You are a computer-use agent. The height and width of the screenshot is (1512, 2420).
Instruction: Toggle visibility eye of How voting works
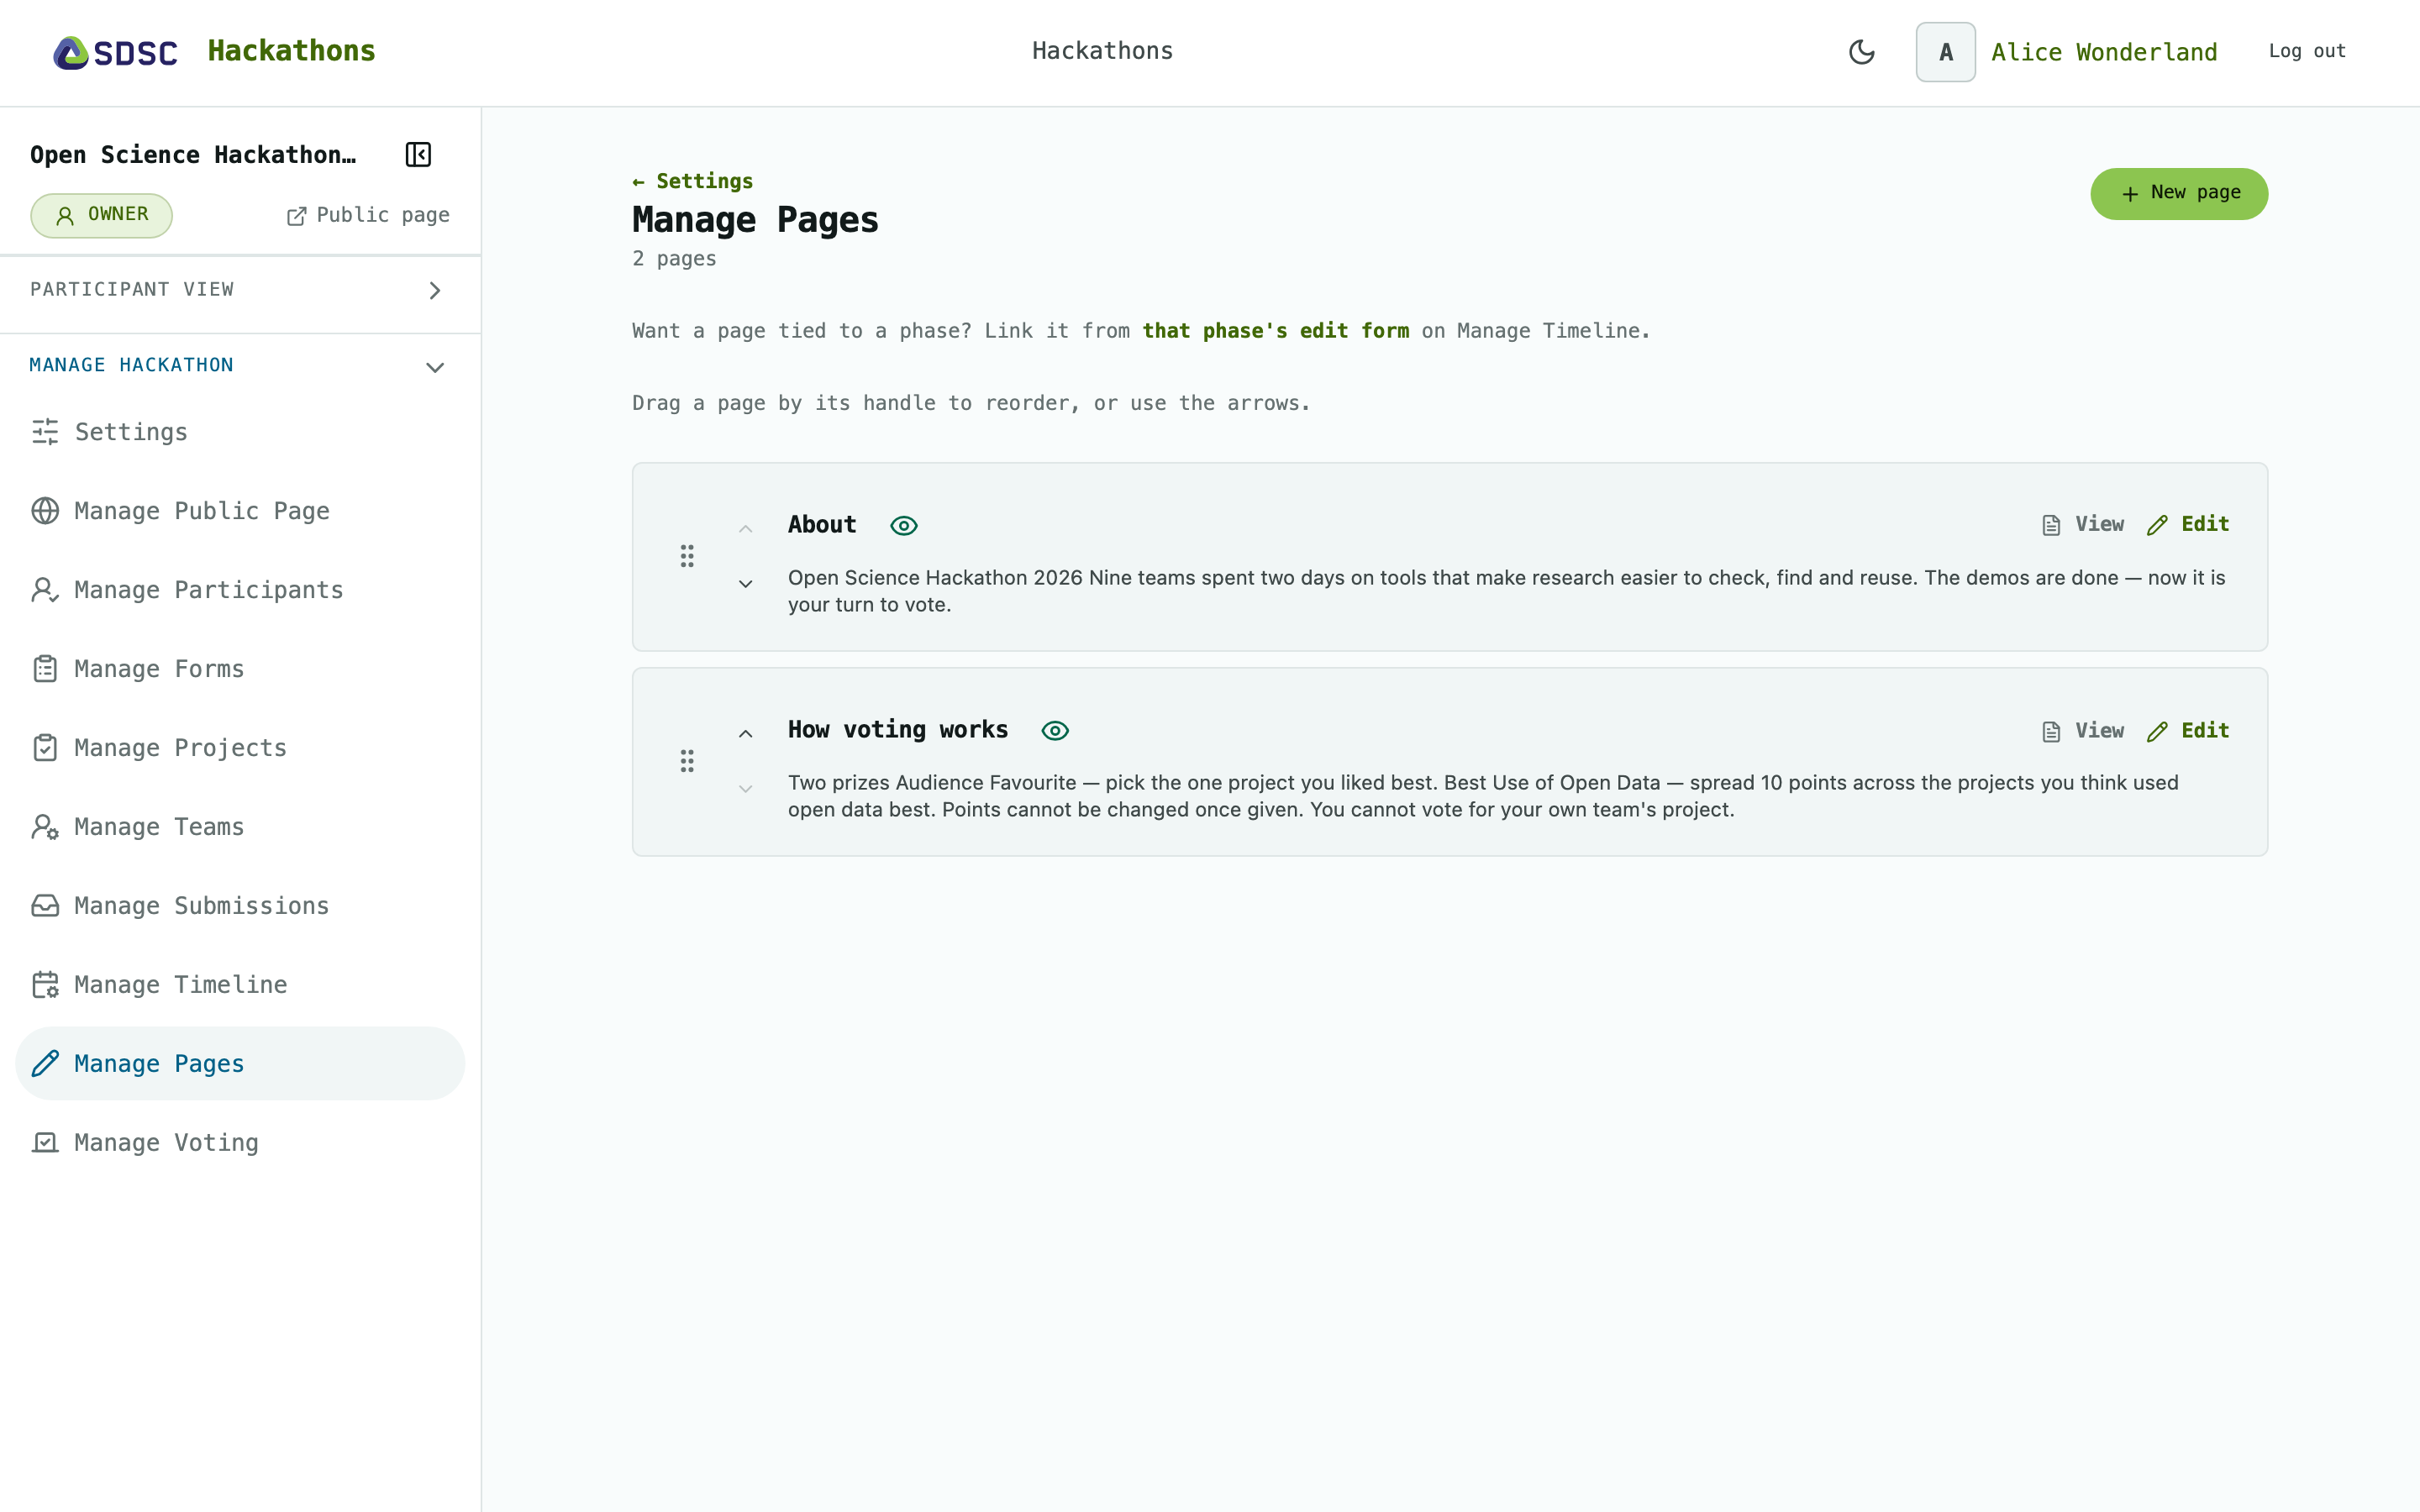tap(1055, 731)
